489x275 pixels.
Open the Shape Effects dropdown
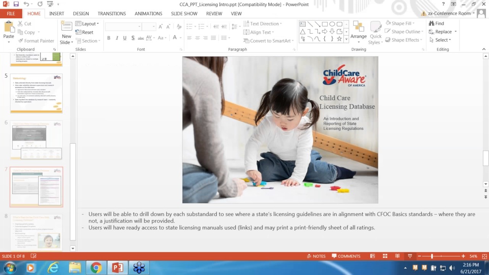point(403,40)
